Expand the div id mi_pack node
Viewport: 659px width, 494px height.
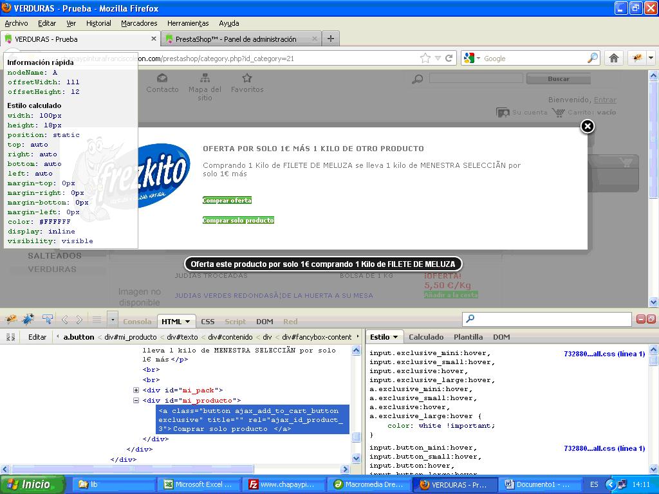click(136, 390)
